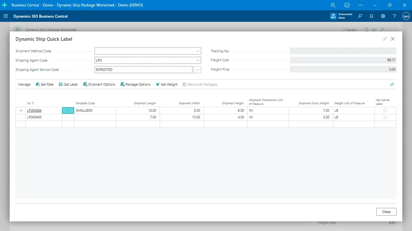Click the Shipment Gross Weight cell for LP000485

311,117
